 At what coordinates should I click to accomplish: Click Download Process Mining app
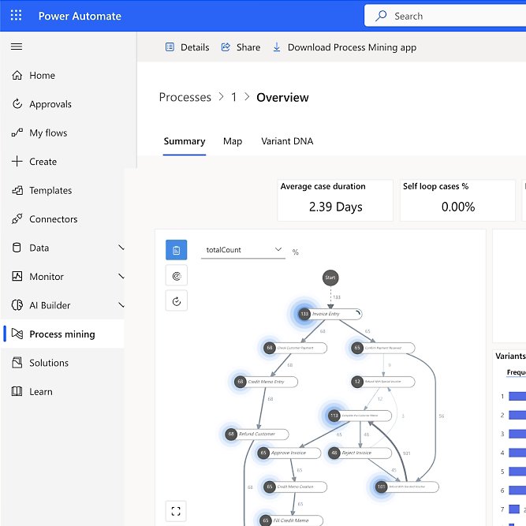coord(344,47)
